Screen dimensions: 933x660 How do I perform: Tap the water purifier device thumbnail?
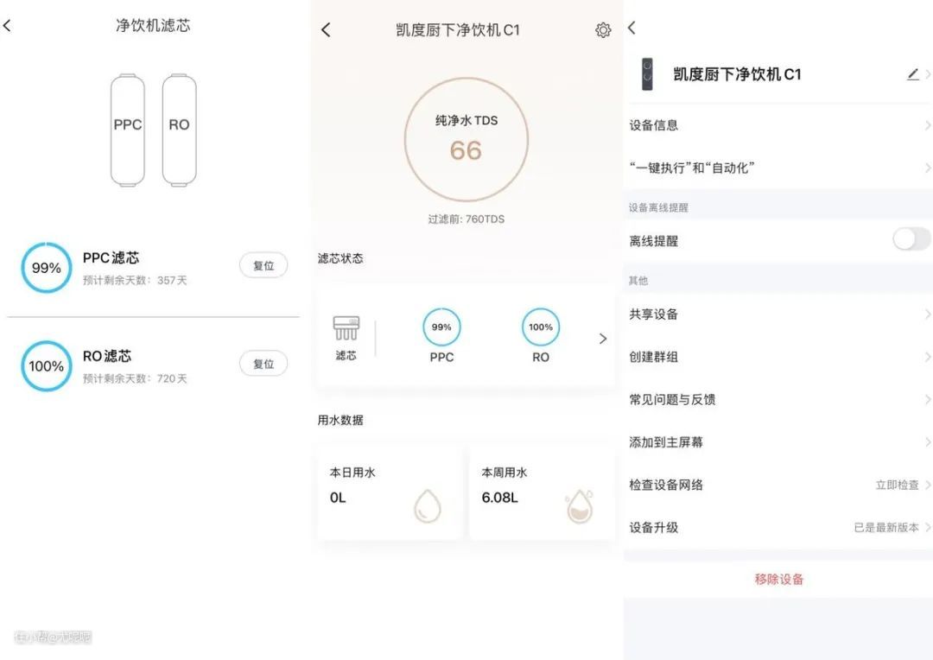pyautogui.click(x=647, y=73)
